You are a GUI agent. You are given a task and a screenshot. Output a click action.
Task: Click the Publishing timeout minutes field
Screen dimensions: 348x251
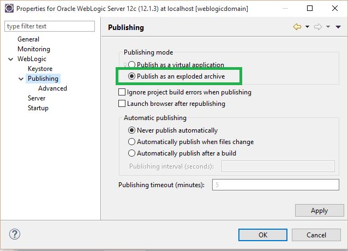[x=275, y=184]
